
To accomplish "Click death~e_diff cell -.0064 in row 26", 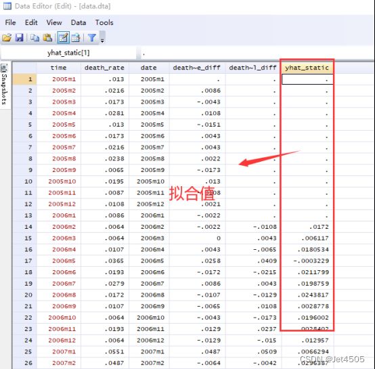I will click(x=197, y=363).
